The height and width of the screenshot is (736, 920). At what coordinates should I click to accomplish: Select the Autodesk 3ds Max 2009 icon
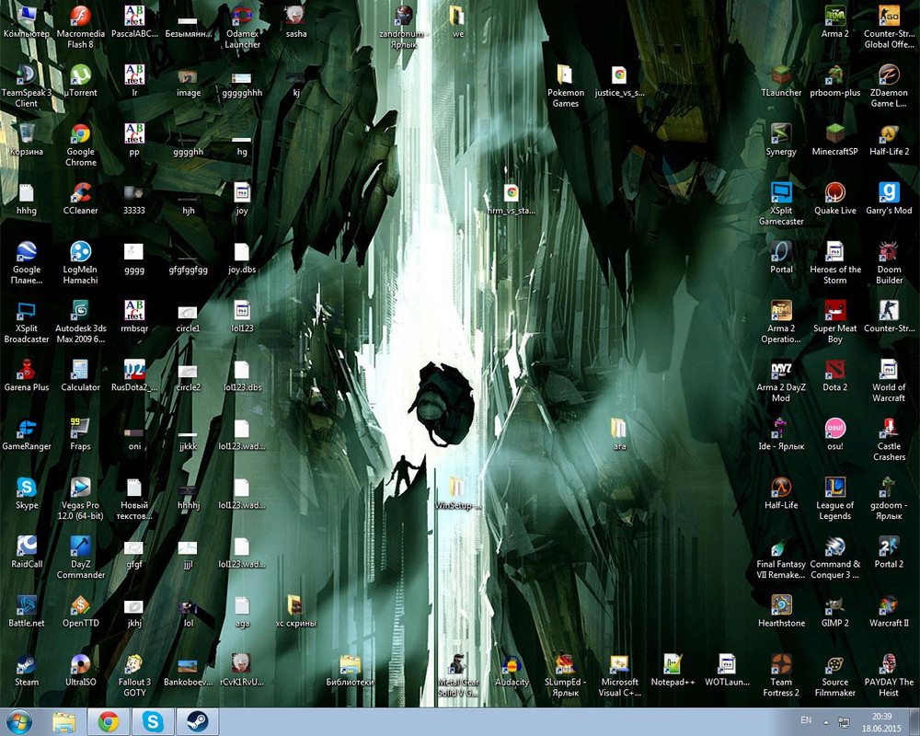tap(80, 322)
